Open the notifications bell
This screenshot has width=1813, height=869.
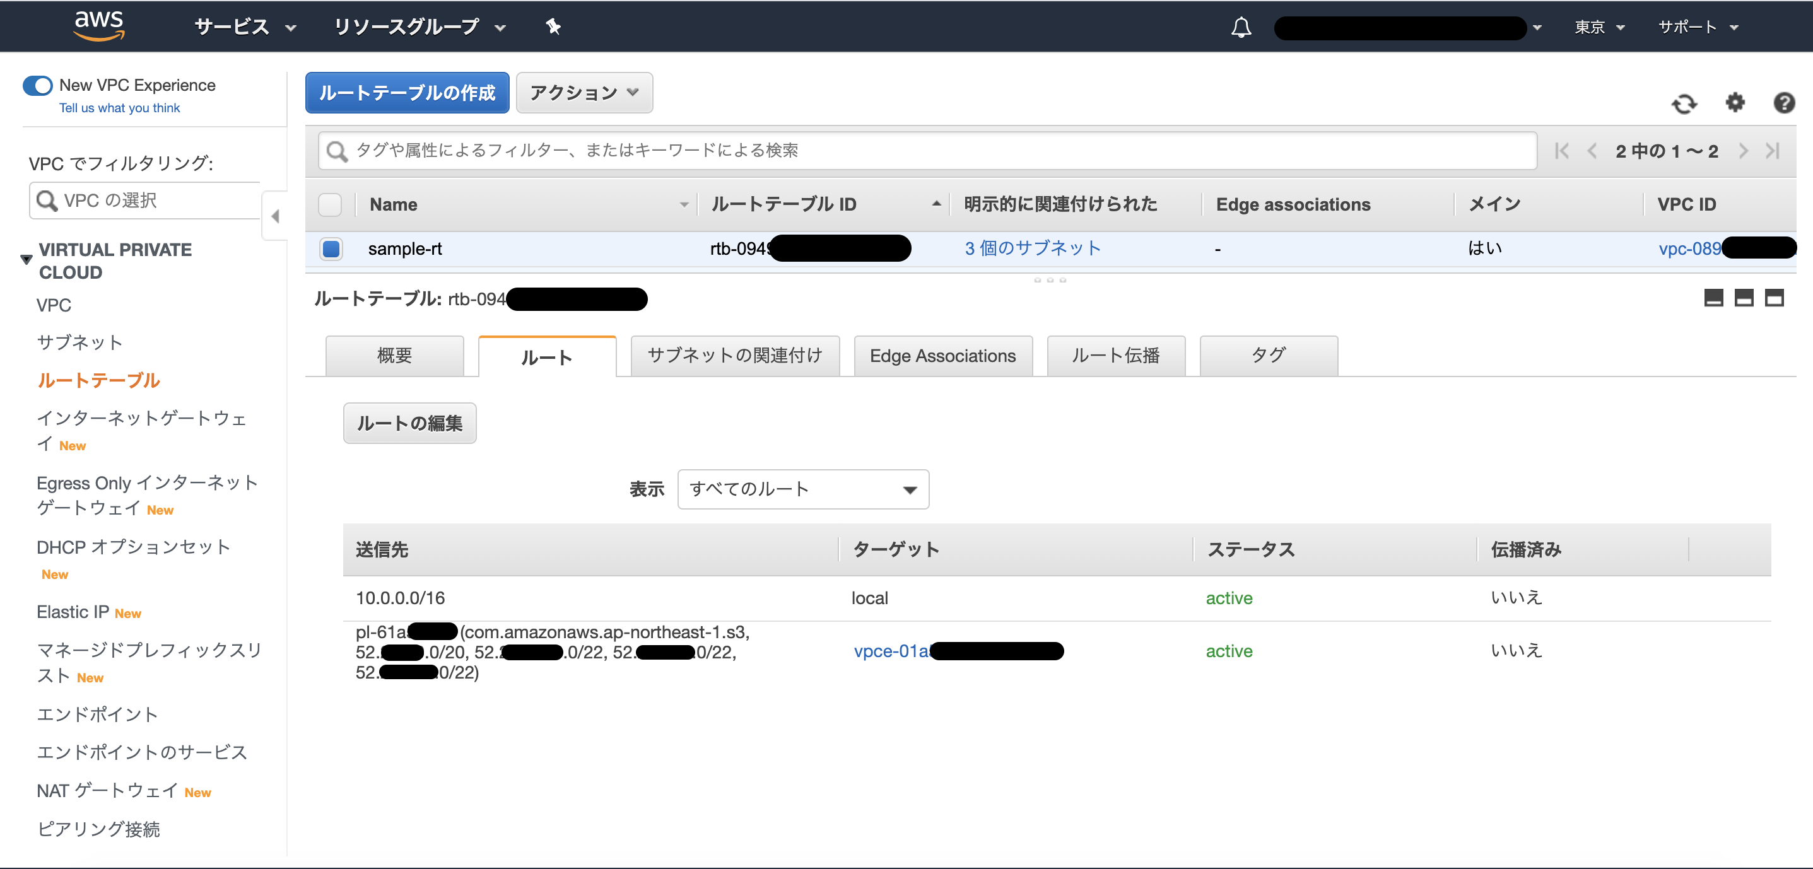pyautogui.click(x=1241, y=26)
